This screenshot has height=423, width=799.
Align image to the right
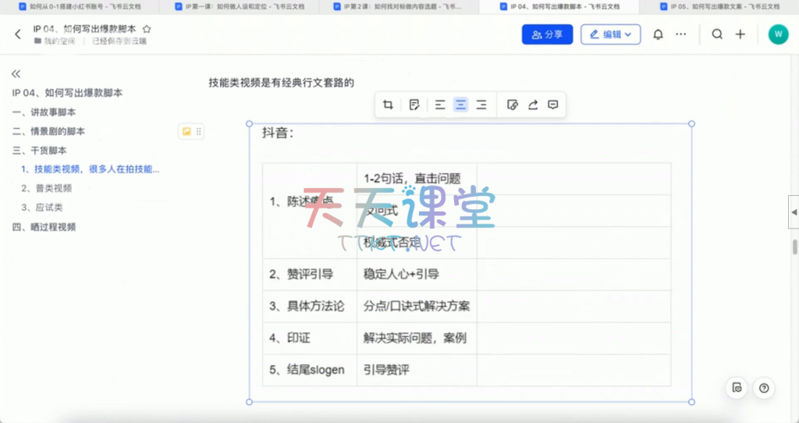click(x=481, y=105)
